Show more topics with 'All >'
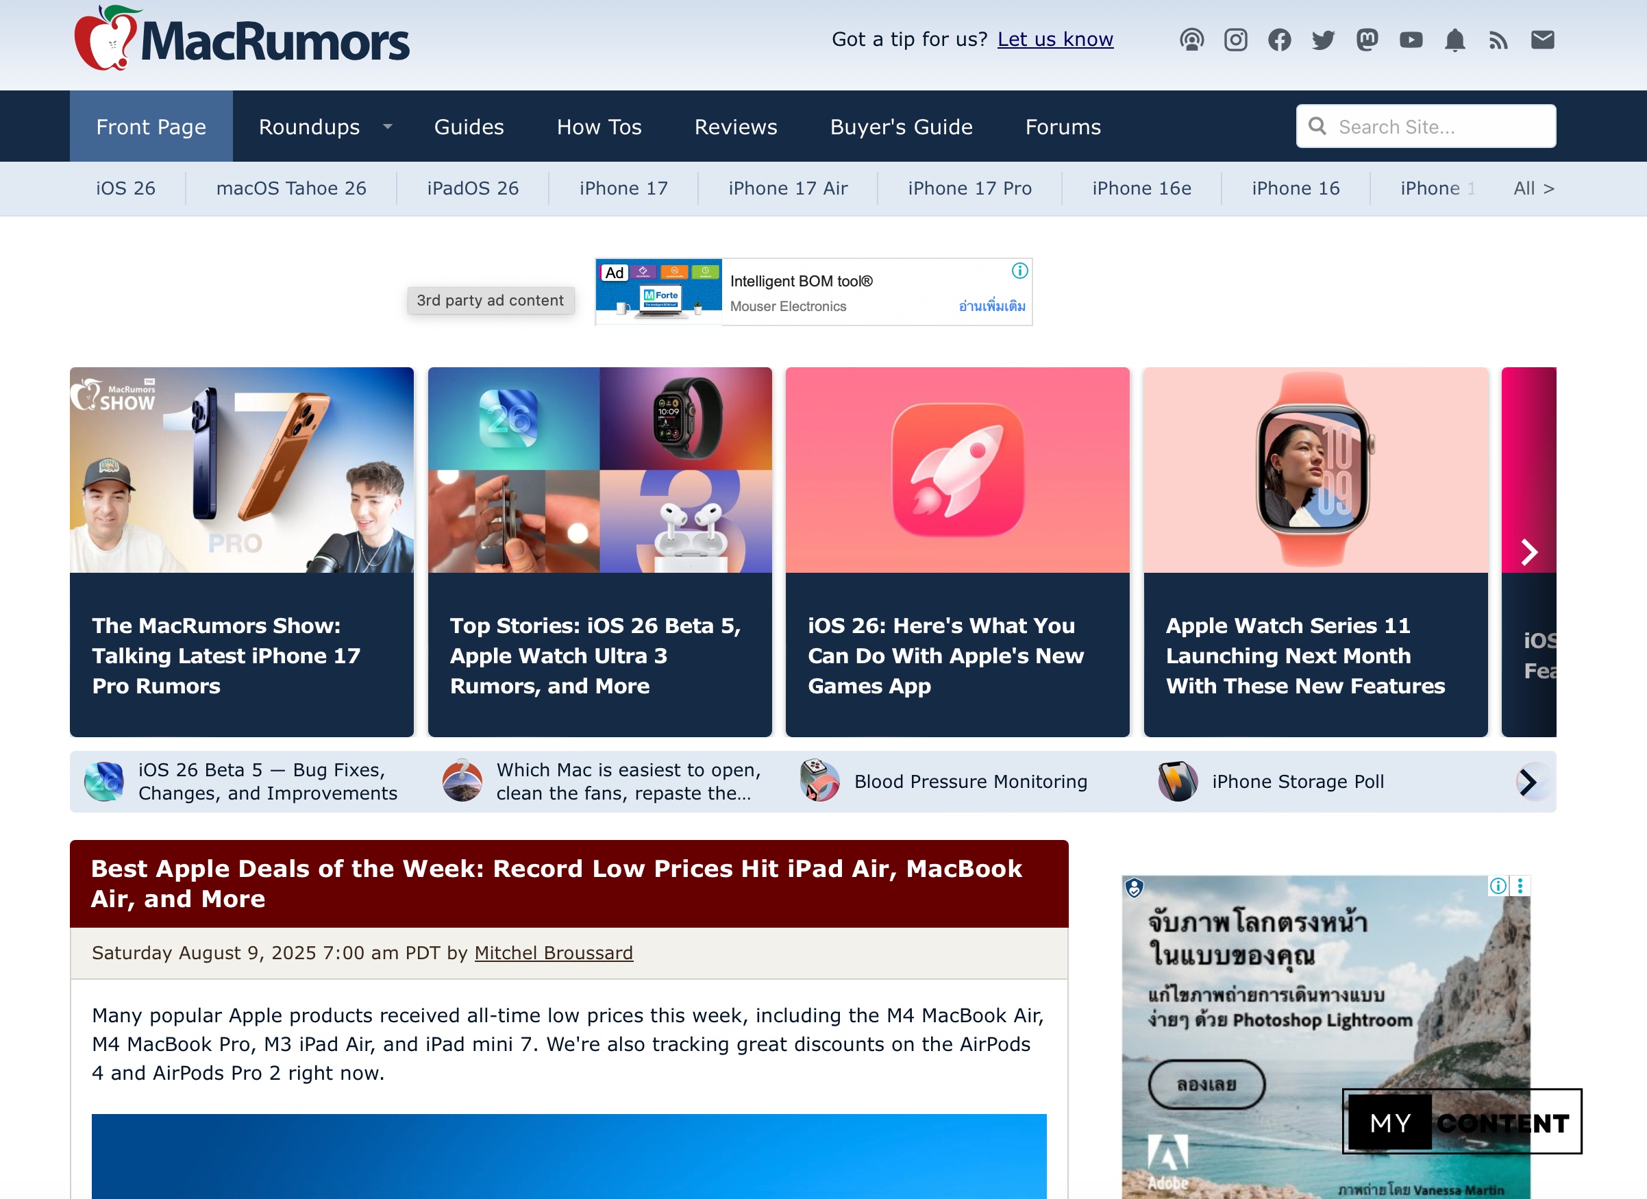The width and height of the screenshot is (1647, 1199). click(x=1533, y=189)
